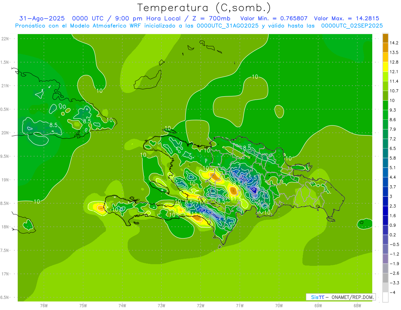The width and height of the screenshot is (401, 310).
Task: Click the 75W longitude axis label
Action: (83, 306)
